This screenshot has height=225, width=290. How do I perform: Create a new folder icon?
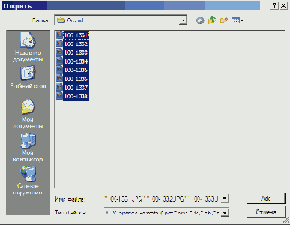(x=224, y=20)
